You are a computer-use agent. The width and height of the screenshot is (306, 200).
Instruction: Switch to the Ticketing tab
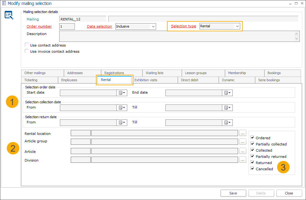pyautogui.click(x=31, y=80)
